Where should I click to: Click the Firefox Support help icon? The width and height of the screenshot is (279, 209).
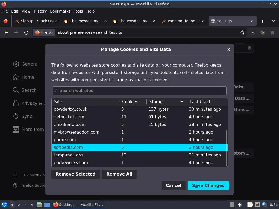pyautogui.click(x=15, y=185)
